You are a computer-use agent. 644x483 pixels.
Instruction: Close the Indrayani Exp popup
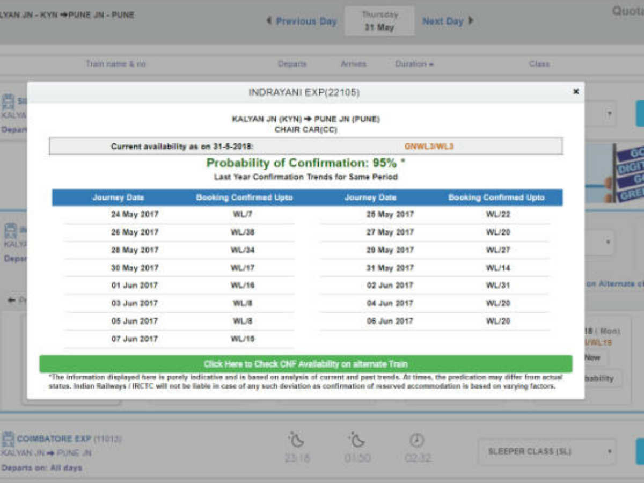click(x=576, y=92)
